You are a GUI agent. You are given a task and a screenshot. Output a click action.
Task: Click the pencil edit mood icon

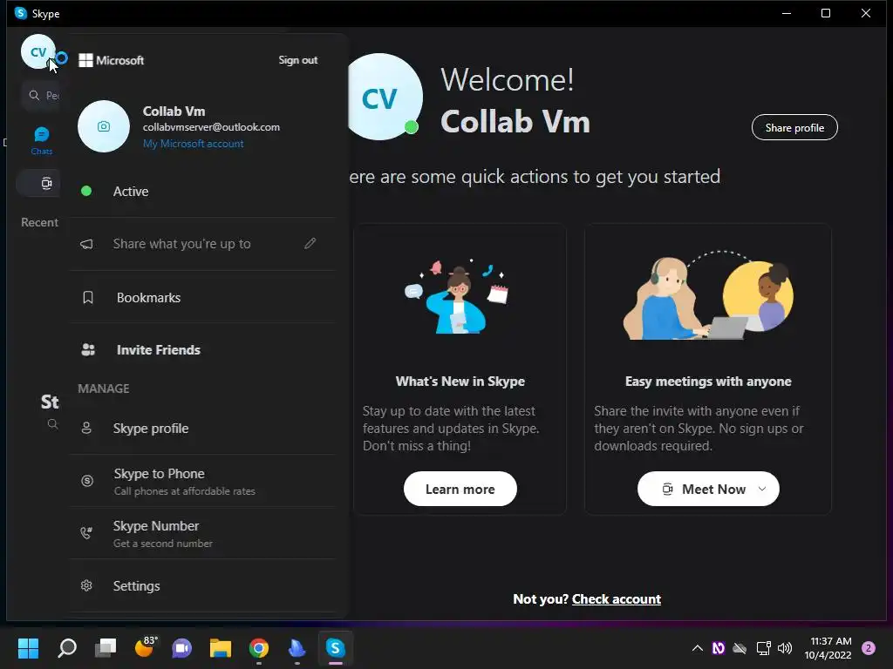pos(310,244)
